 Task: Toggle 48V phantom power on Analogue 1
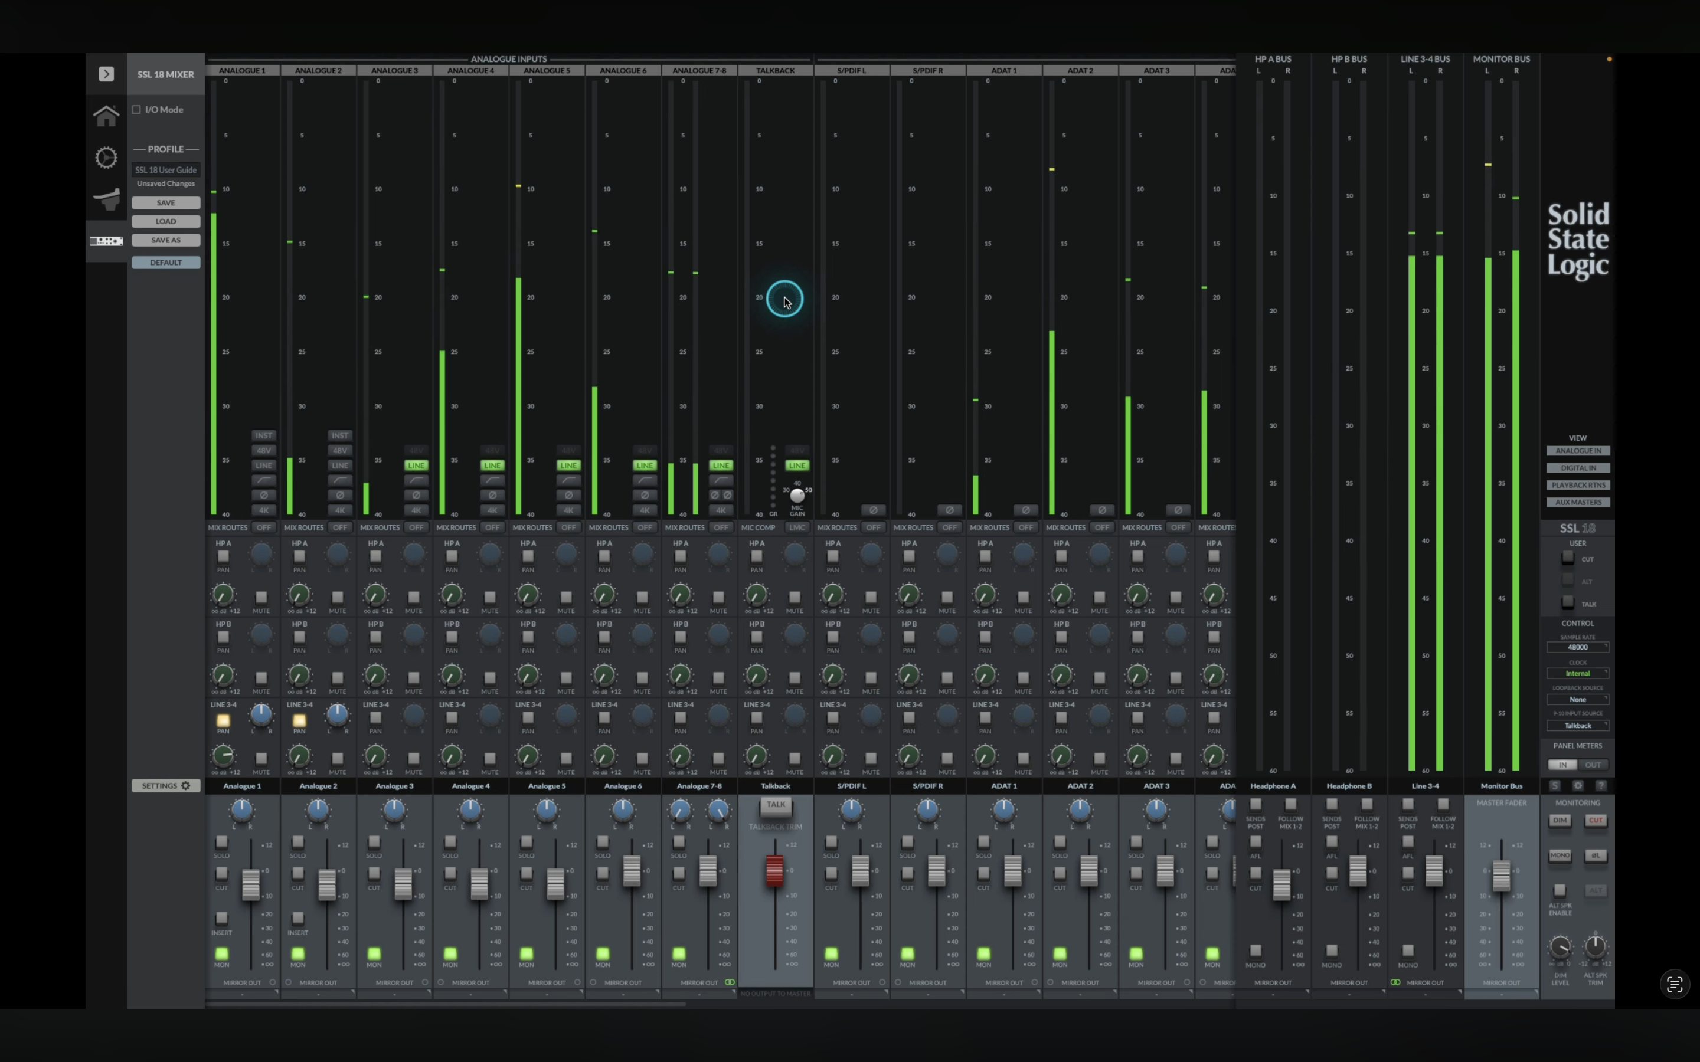(263, 450)
